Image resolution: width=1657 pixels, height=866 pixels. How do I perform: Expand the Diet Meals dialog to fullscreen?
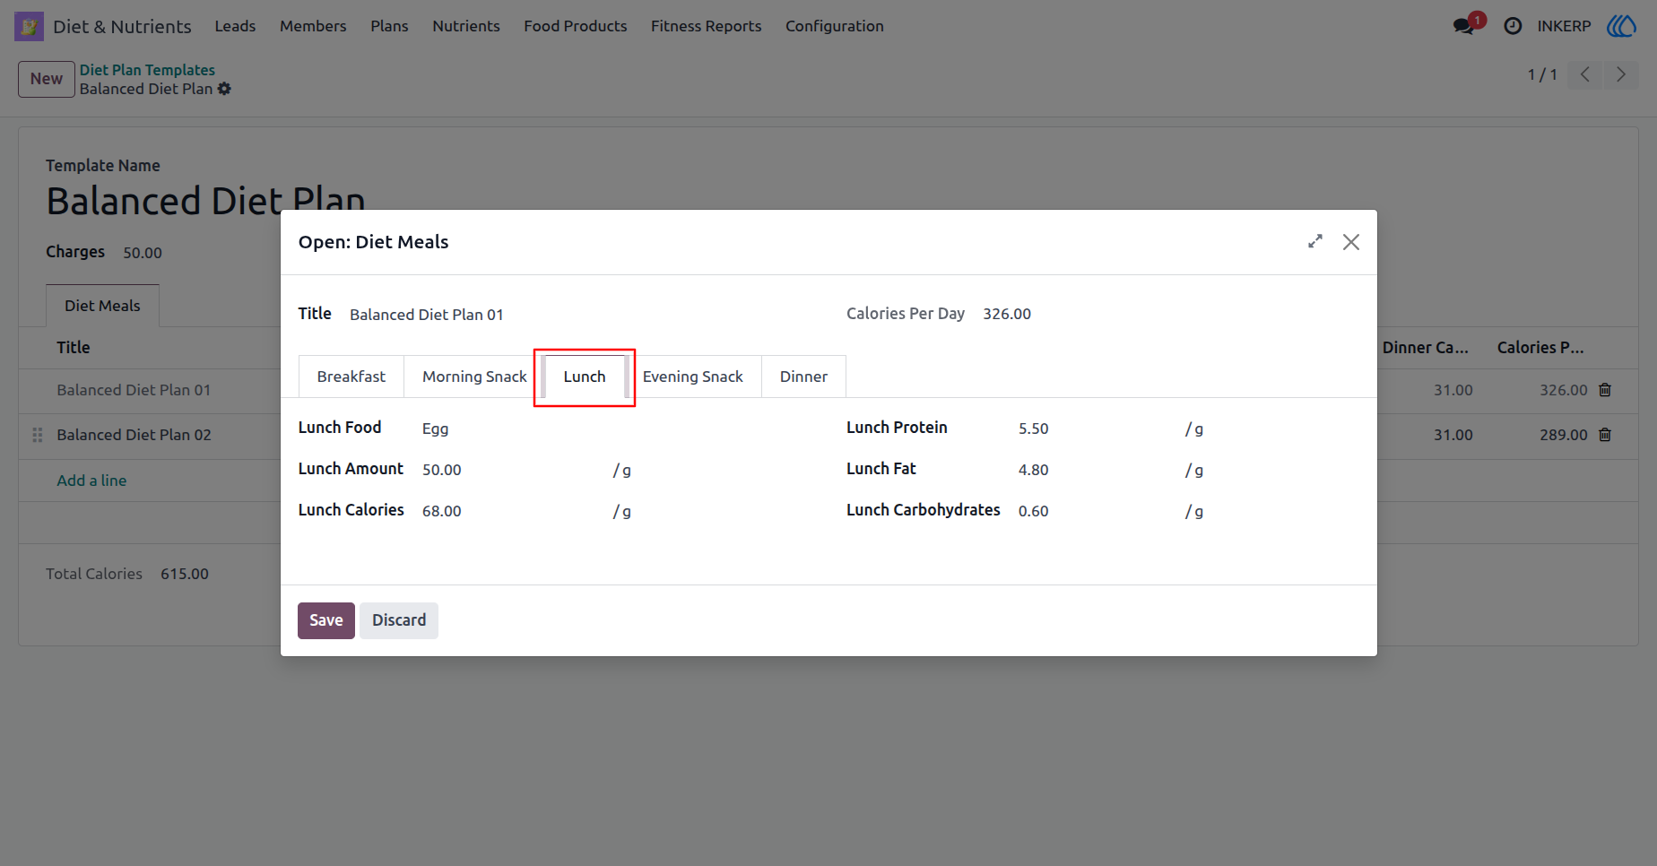point(1315,241)
